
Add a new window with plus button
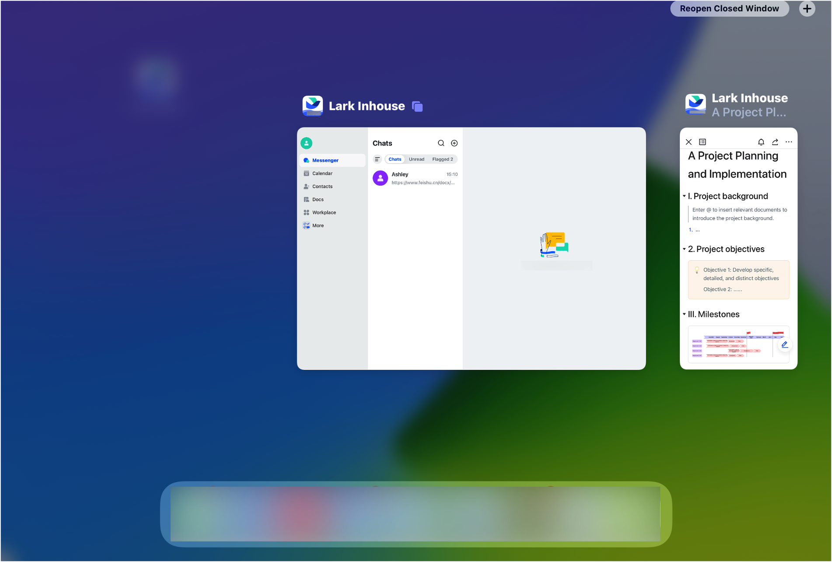(x=807, y=8)
